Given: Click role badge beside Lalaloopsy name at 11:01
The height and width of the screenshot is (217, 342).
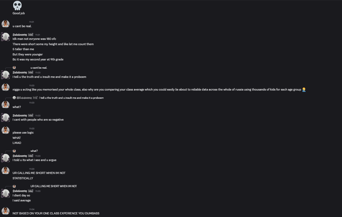Looking at the screenshot, I should click(31, 35).
